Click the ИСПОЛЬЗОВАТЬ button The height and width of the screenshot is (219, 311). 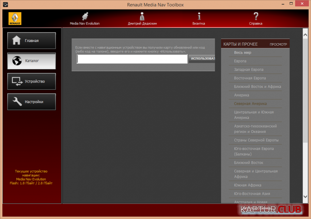(202, 59)
